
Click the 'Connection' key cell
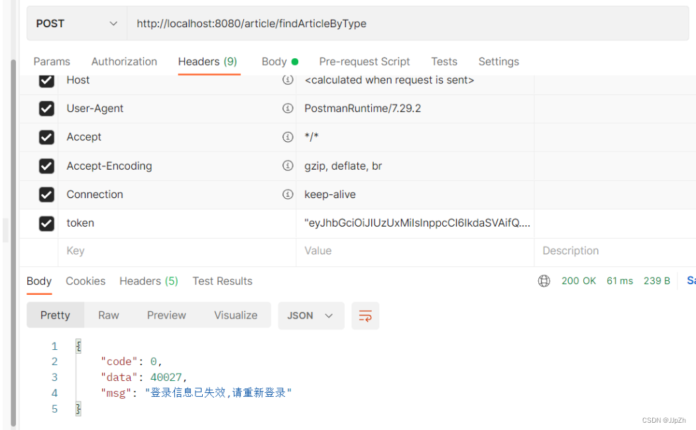[177, 194]
